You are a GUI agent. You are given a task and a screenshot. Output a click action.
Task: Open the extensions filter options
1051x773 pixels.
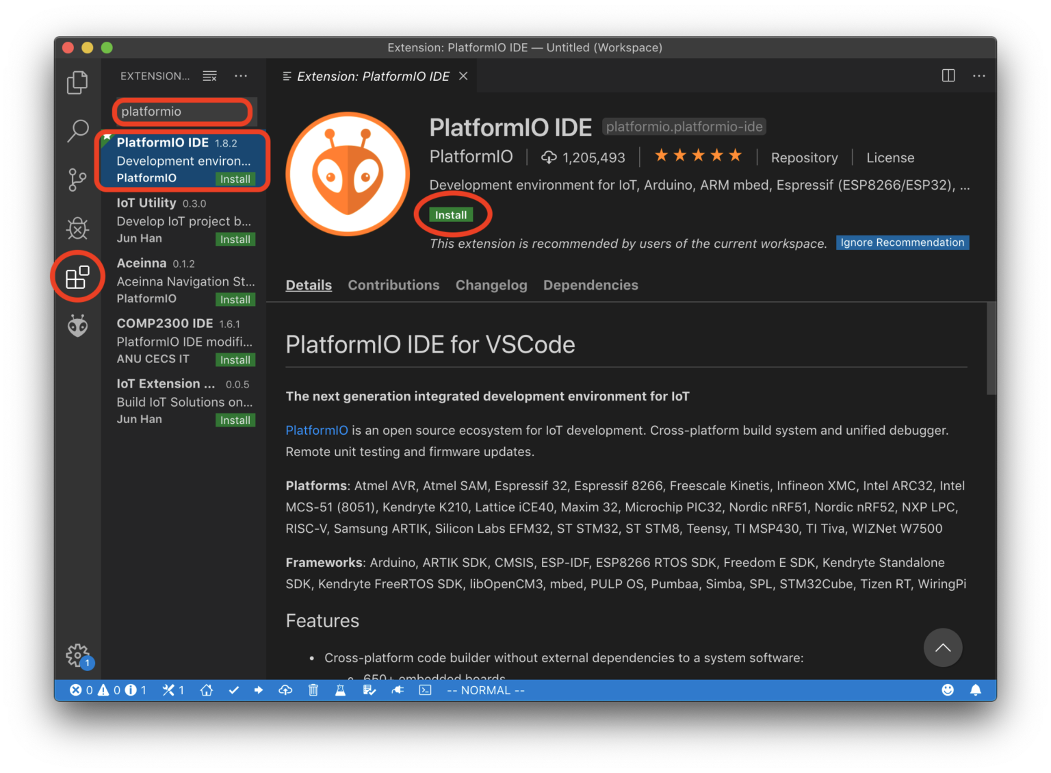(x=209, y=76)
